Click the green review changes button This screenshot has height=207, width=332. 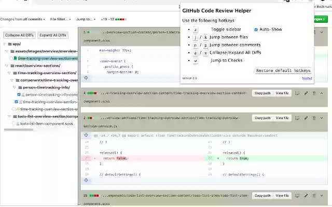(321, 19)
